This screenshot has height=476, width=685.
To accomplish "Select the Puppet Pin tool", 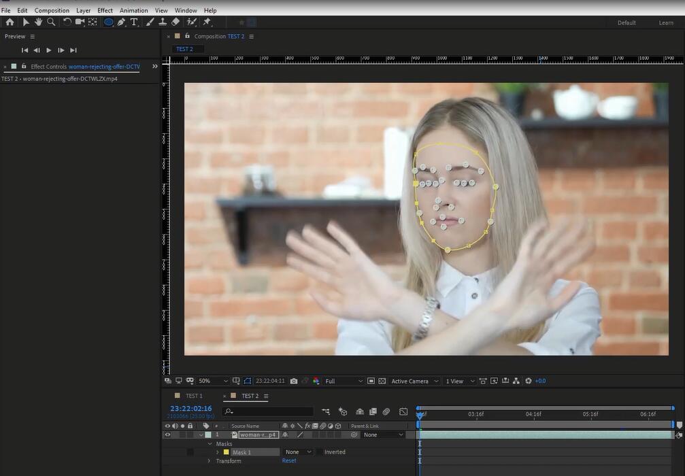I will coord(207,22).
